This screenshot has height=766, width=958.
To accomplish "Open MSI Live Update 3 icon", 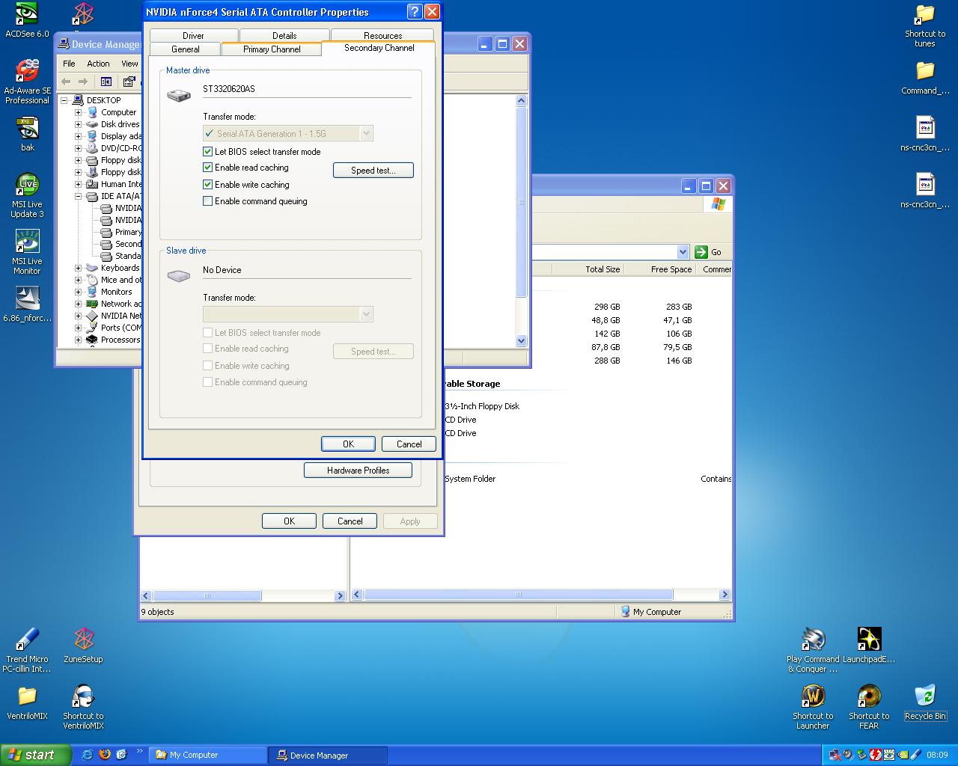I will [27, 196].
